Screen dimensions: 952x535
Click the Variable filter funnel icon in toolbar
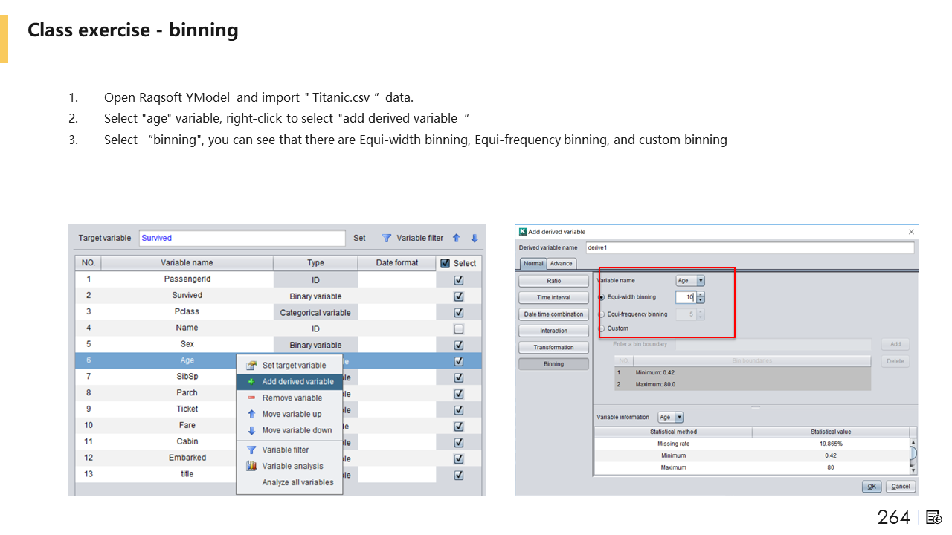(387, 239)
